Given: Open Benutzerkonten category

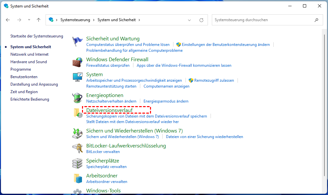Looking at the screenshot, I should click(x=24, y=77).
